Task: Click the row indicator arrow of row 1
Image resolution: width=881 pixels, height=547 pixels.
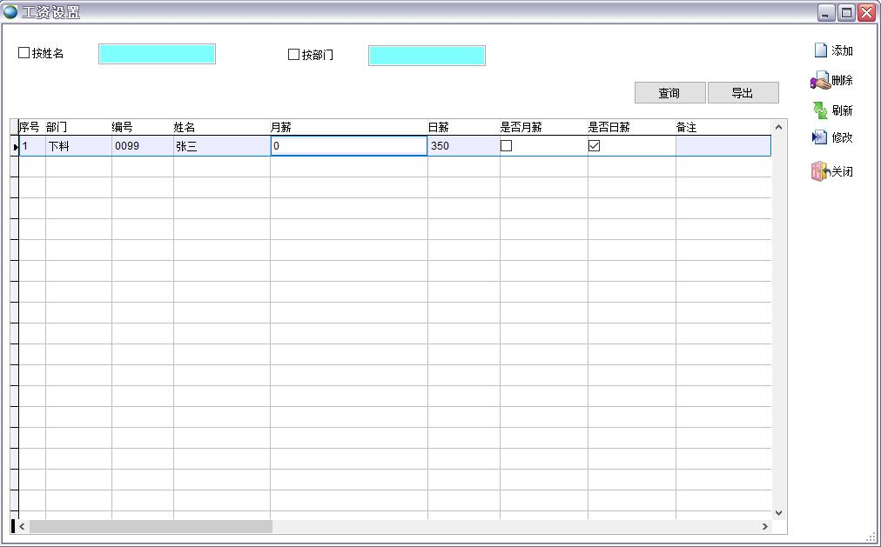Action: pyautogui.click(x=15, y=147)
